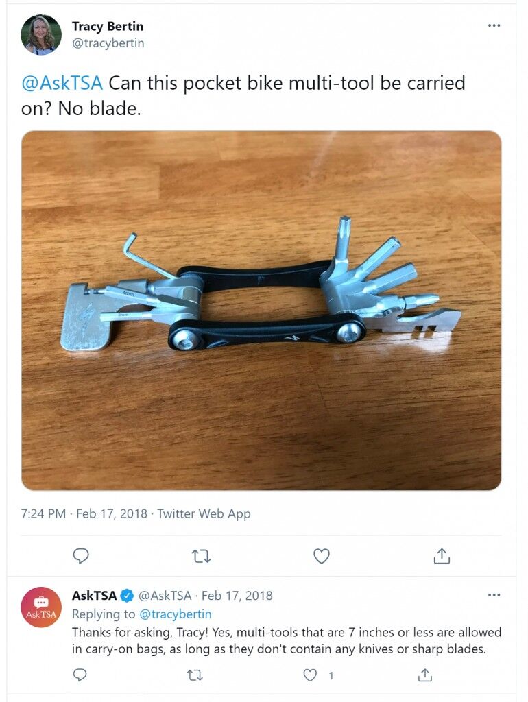The height and width of the screenshot is (702, 528).
Task: Share Tracy Bertin's tweet via share icon
Action: [x=441, y=555]
